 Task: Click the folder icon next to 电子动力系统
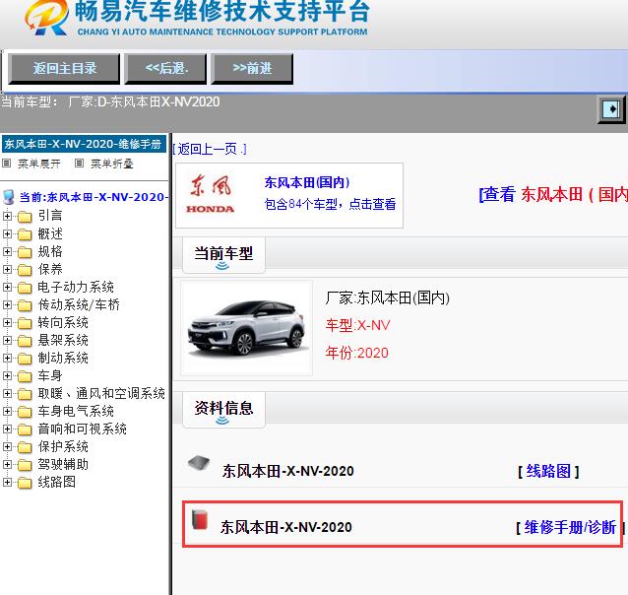25,288
